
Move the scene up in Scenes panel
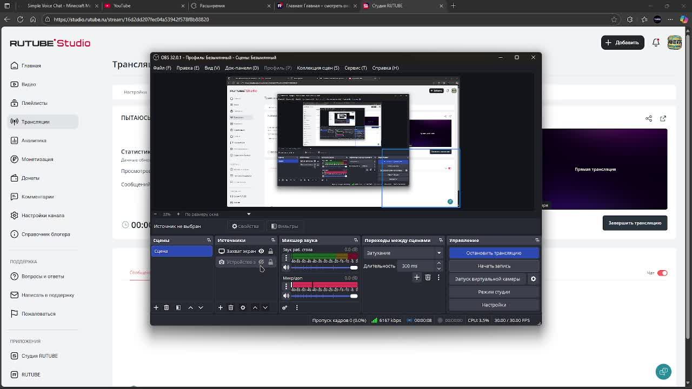[x=190, y=307]
